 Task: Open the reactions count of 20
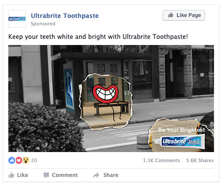pyautogui.click(x=34, y=160)
